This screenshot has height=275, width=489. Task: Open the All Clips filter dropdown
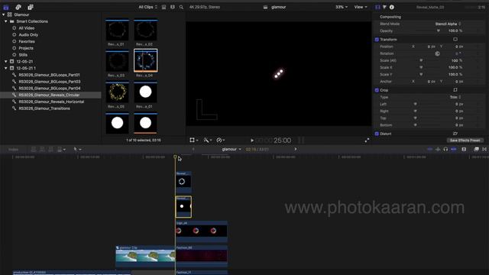(x=147, y=7)
